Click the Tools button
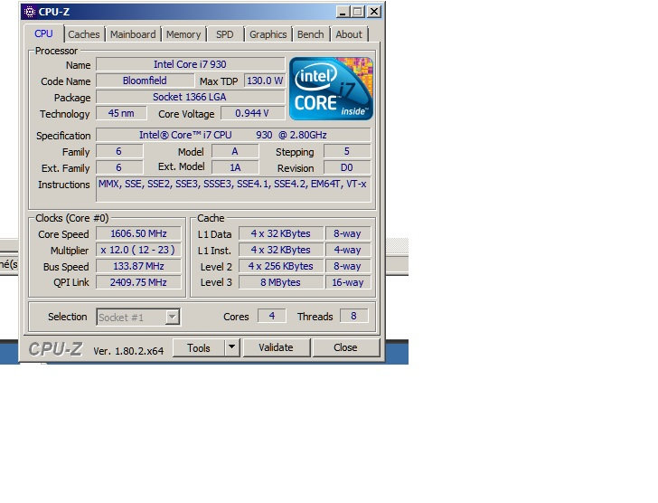This screenshot has width=658, height=503. pos(199,347)
